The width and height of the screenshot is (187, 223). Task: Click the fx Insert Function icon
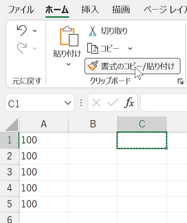[x=129, y=102]
